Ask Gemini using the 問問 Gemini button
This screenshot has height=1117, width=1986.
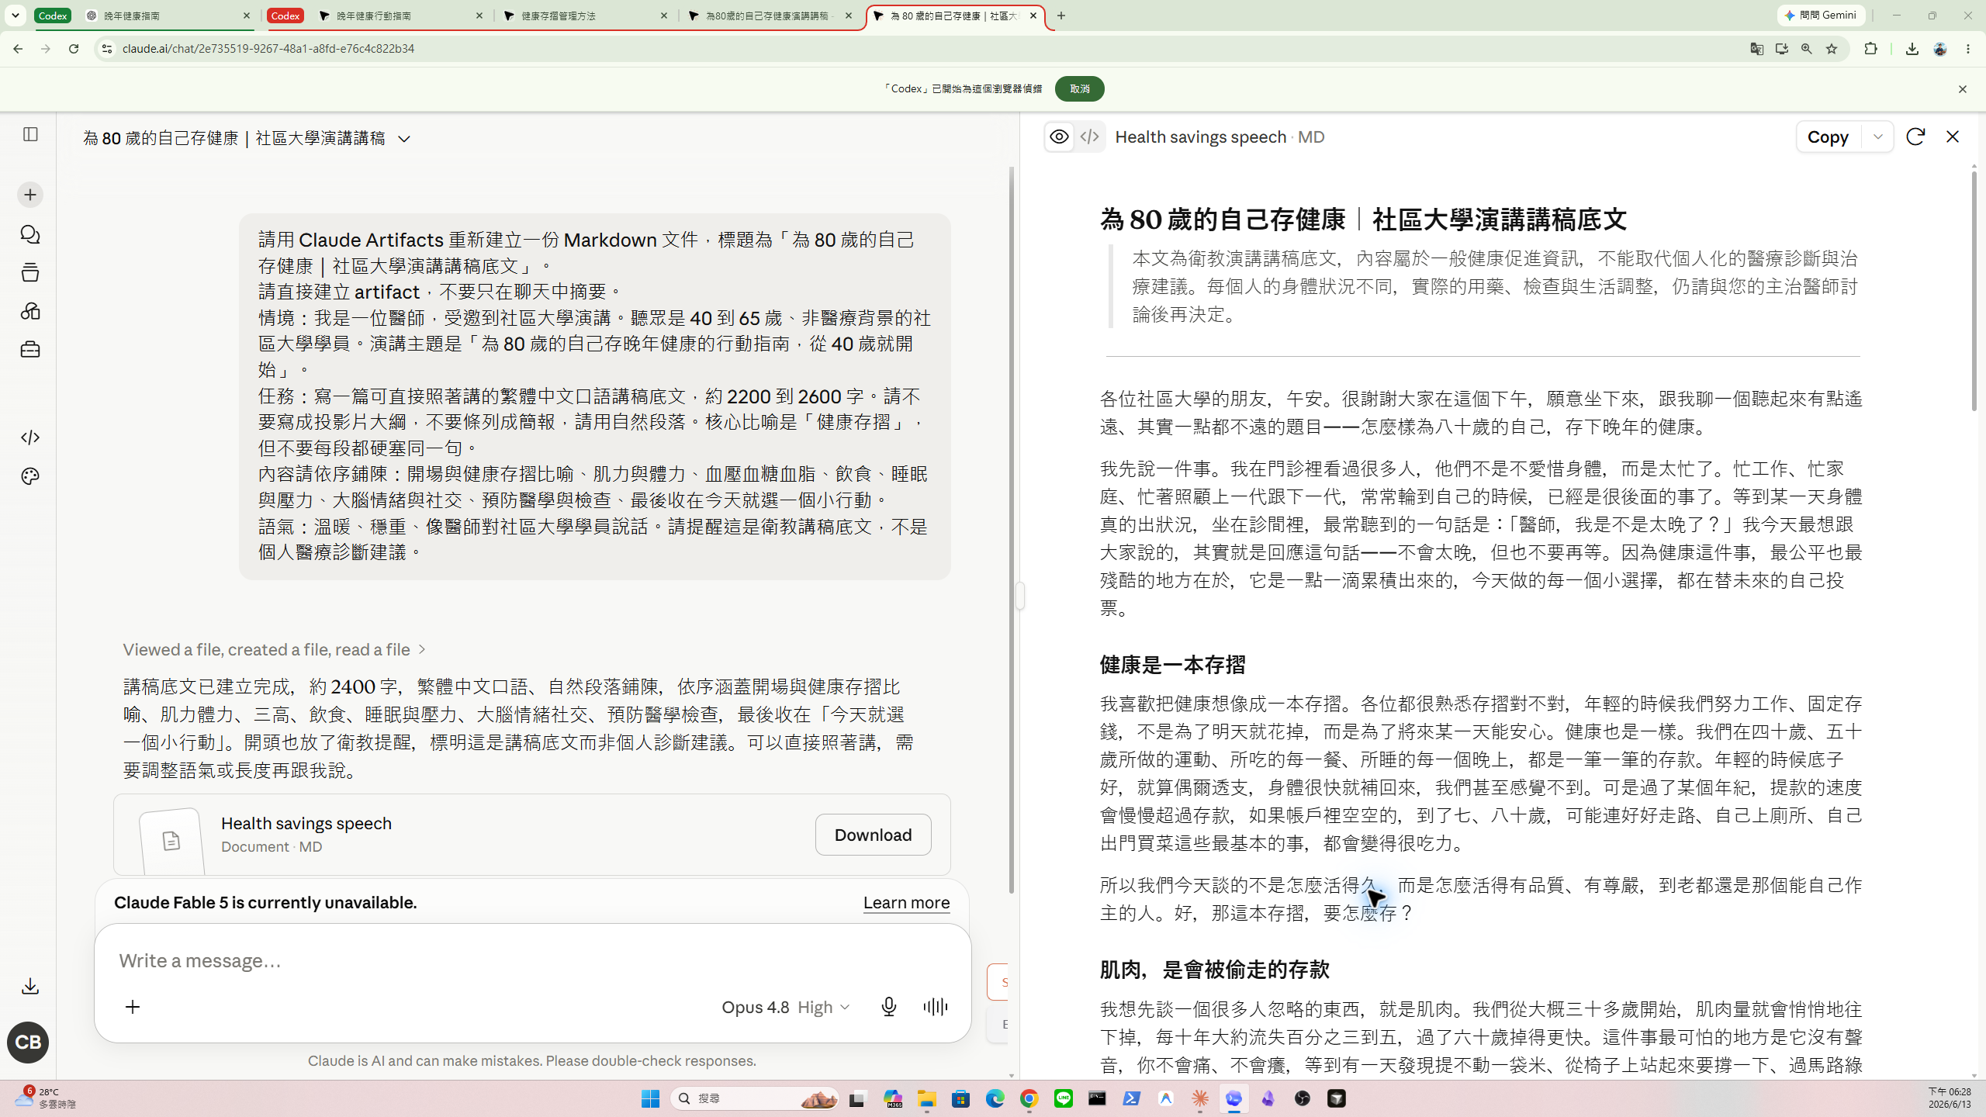pos(1822,16)
